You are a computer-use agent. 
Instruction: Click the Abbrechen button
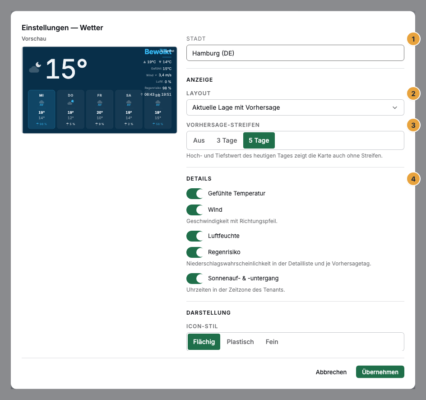click(x=331, y=372)
